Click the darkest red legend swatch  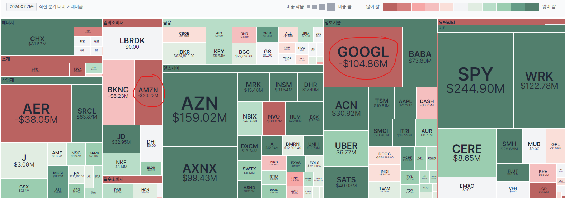point(390,7)
